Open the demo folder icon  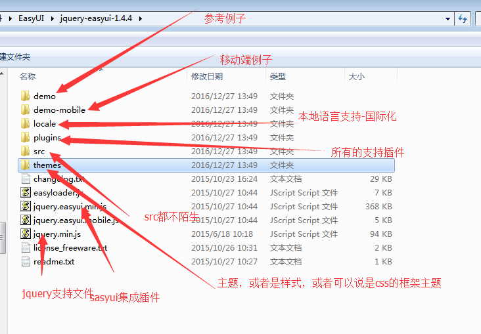(26, 96)
